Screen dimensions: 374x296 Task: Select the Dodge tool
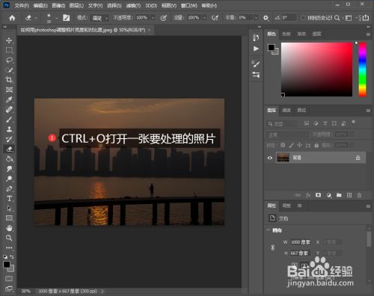pyautogui.click(x=9, y=179)
